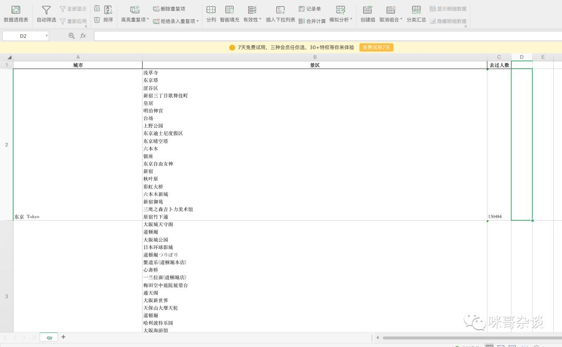562x347 pixels.
Task: Expand the 模拟分析 what-if analysis dropdown
Action: tap(351, 20)
